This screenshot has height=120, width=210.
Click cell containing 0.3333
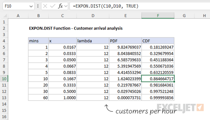point(63,85)
